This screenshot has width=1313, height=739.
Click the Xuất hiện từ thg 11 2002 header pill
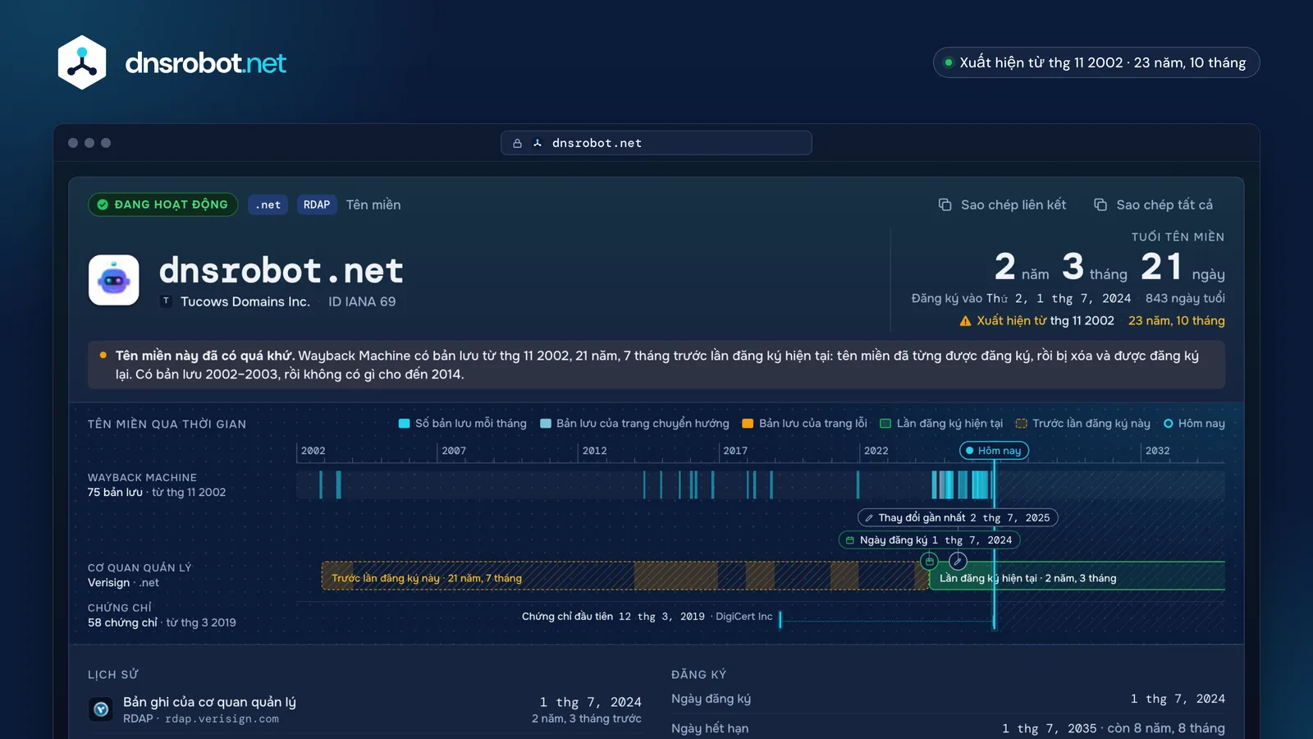1096,62
